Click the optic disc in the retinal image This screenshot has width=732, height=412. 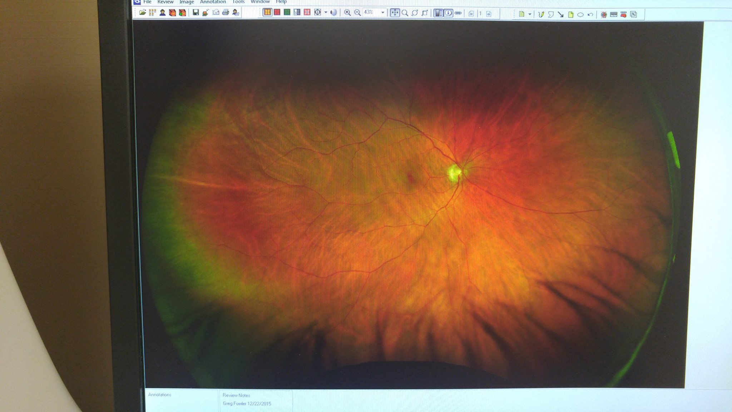454,173
